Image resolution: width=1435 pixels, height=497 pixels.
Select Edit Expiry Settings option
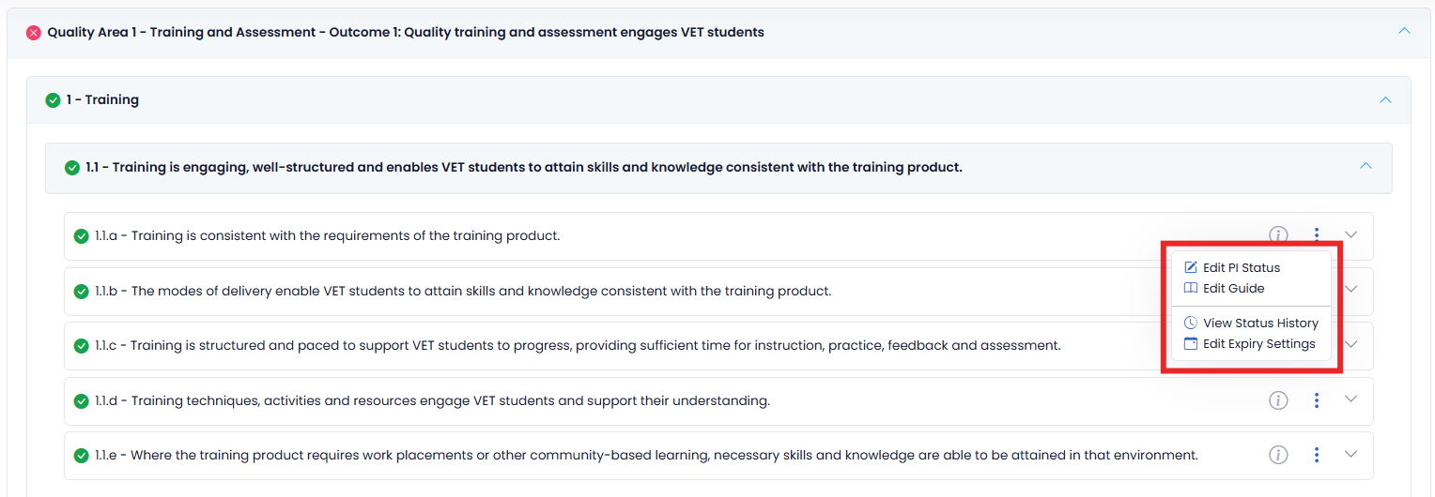(x=1258, y=343)
